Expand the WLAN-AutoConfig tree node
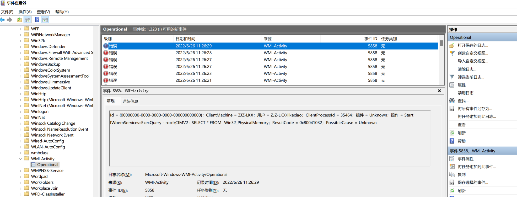517x197 pixels. click(20, 147)
